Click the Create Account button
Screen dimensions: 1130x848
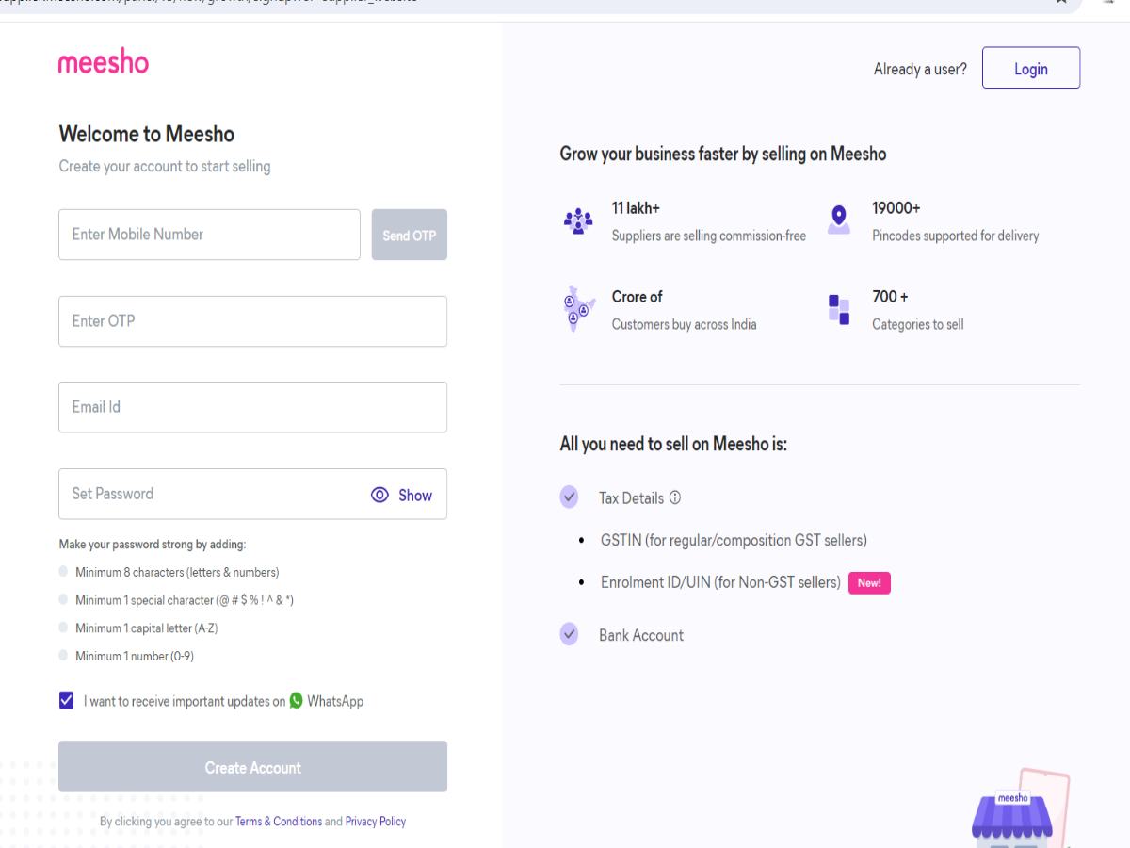point(252,767)
